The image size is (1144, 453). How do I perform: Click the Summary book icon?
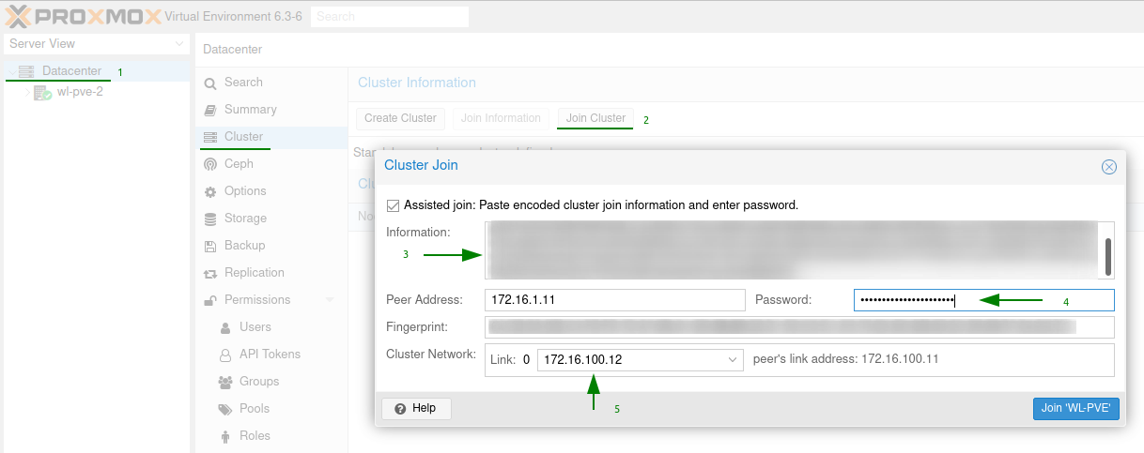(210, 111)
